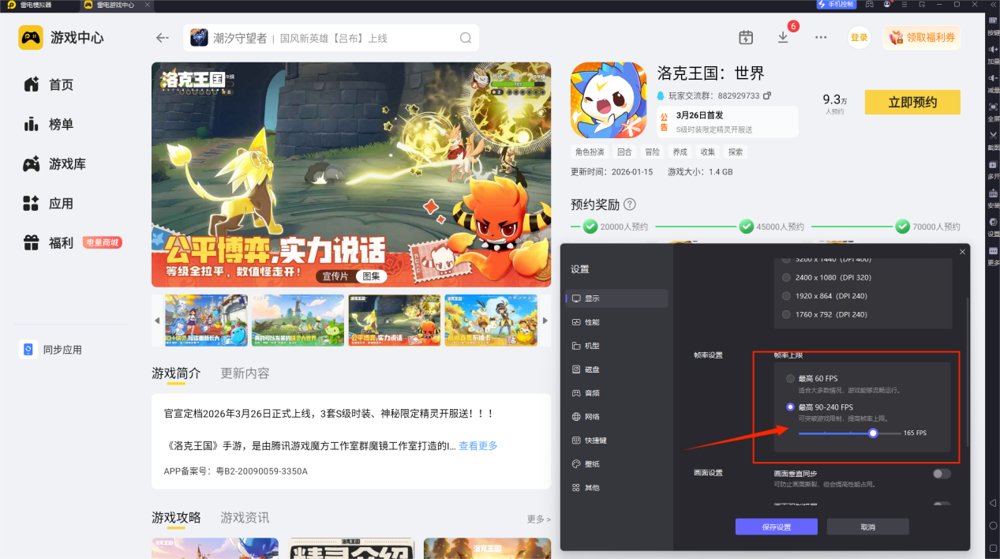Go to 榜单 in game center sidebar

(x=62, y=124)
